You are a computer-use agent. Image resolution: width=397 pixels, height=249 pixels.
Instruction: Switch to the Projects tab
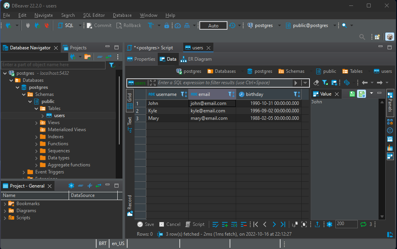75,48
